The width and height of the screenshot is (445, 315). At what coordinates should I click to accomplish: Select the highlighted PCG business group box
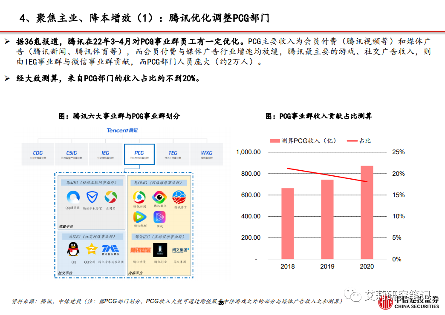139,154
